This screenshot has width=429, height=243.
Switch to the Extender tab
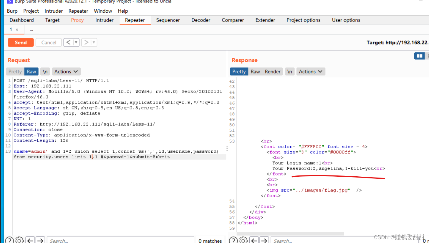[265, 20]
